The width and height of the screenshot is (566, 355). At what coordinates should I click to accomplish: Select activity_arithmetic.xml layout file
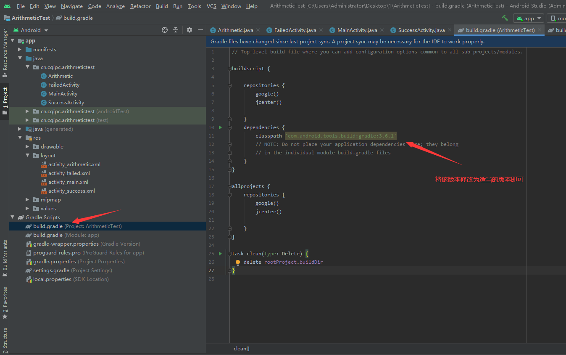pos(74,164)
